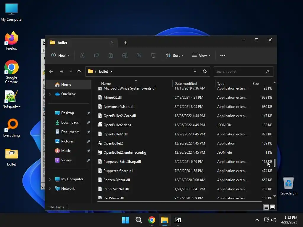Click Chrome icon on the taskbar

coord(152,220)
